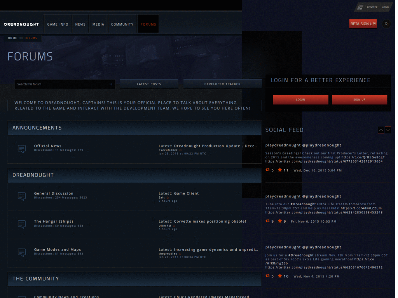398x298 pixels.
Task: Open the t.co/QrB5Ge80gT tweet link
Action: (363, 158)
